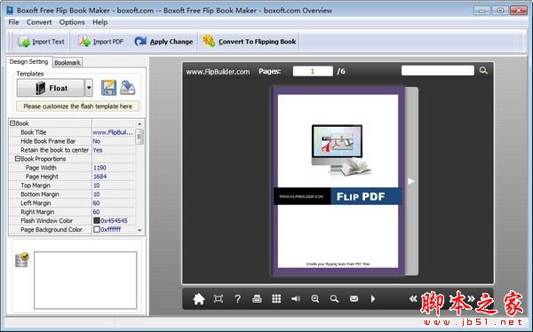
Task: Click the Apply Change button
Action: [x=163, y=42]
